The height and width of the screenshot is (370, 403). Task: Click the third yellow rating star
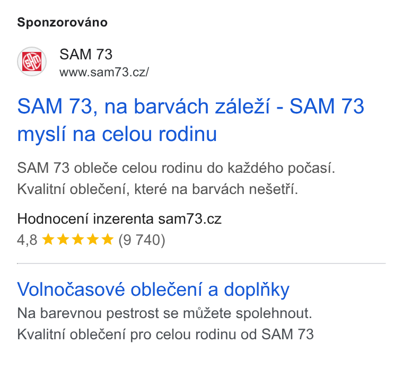[x=78, y=240]
